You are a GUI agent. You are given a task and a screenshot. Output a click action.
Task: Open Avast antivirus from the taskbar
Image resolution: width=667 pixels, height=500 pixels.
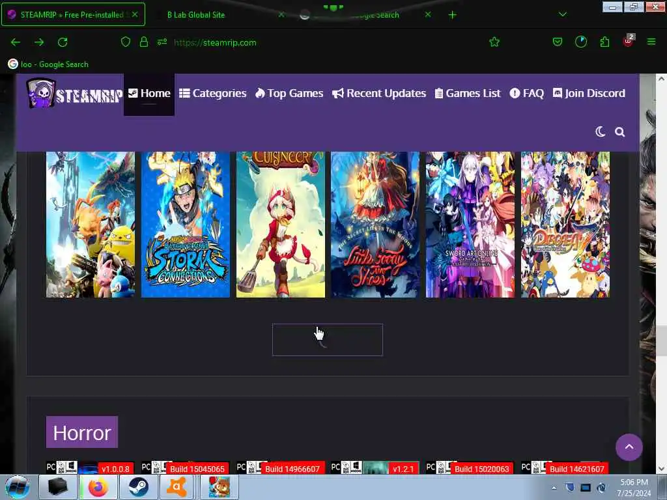pyautogui.click(x=177, y=487)
